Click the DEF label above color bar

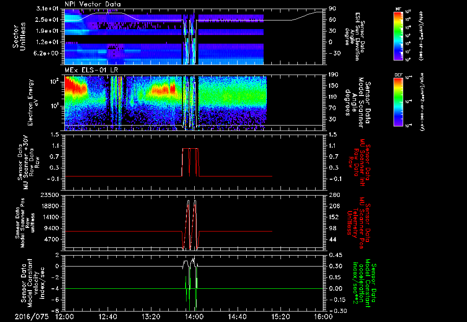[399, 75]
